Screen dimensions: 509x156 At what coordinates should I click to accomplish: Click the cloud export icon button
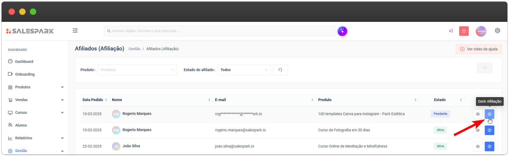tap(485, 68)
